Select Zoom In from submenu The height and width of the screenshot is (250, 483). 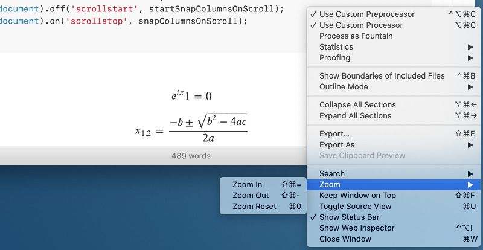[x=263, y=185]
